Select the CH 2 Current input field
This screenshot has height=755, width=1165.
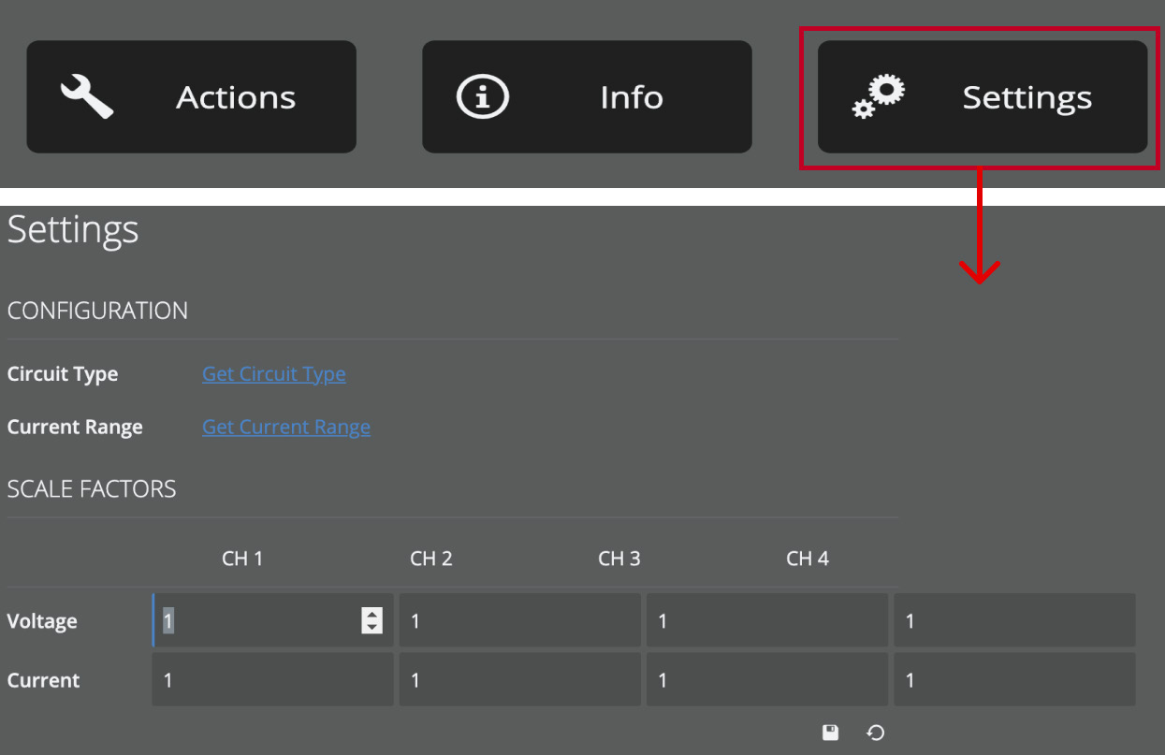(520, 679)
